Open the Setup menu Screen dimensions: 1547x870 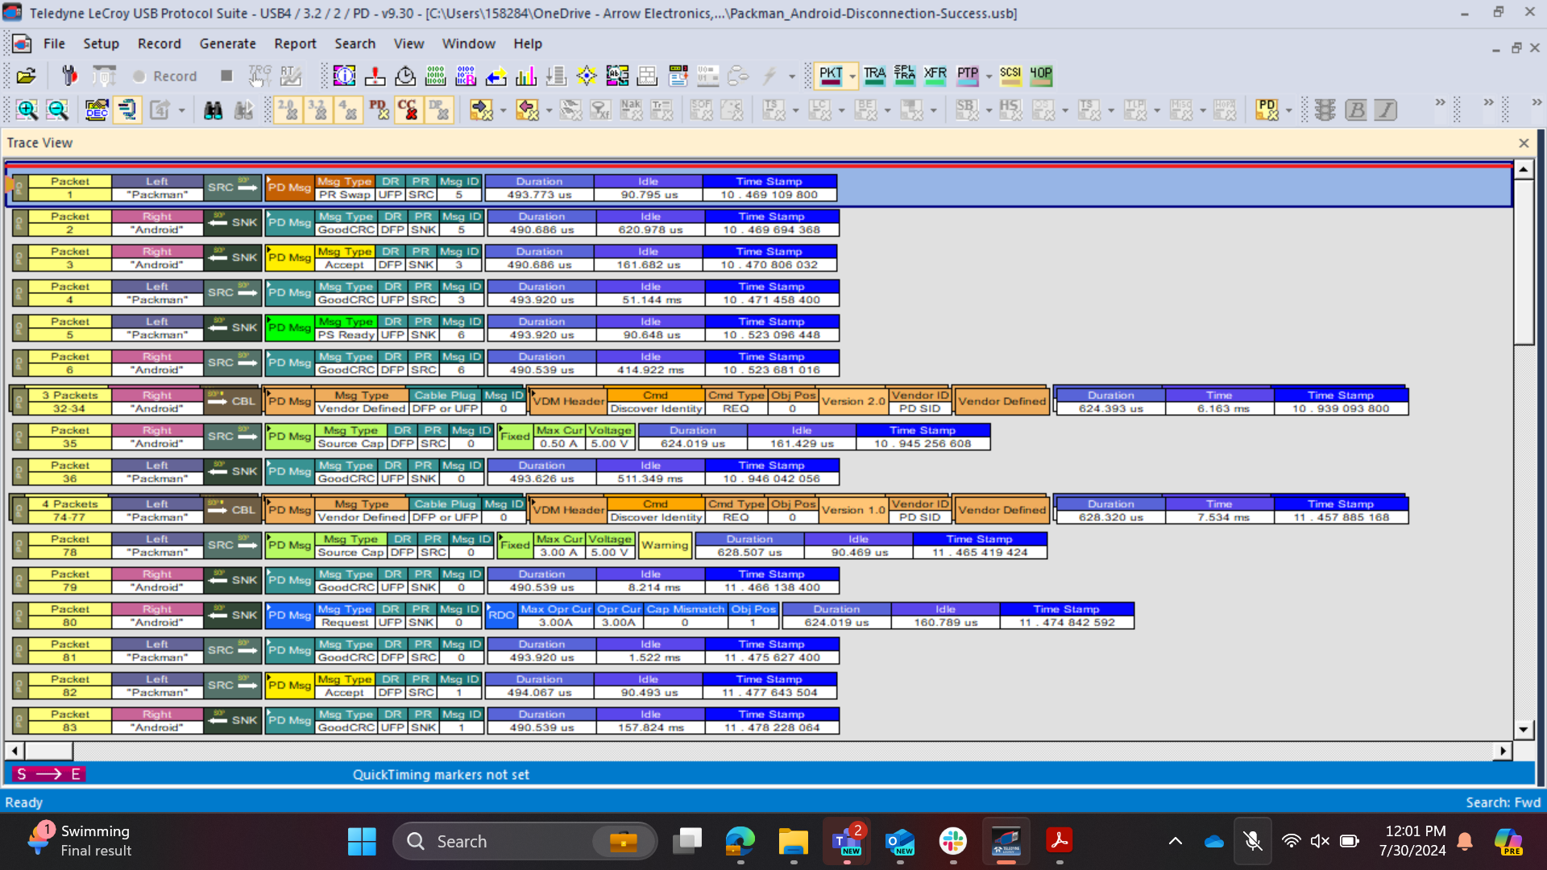(x=101, y=43)
